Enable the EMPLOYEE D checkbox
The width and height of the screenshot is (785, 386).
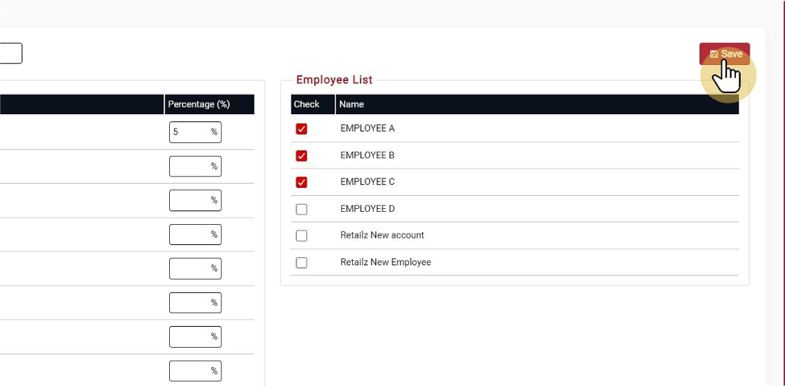click(301, 209)
